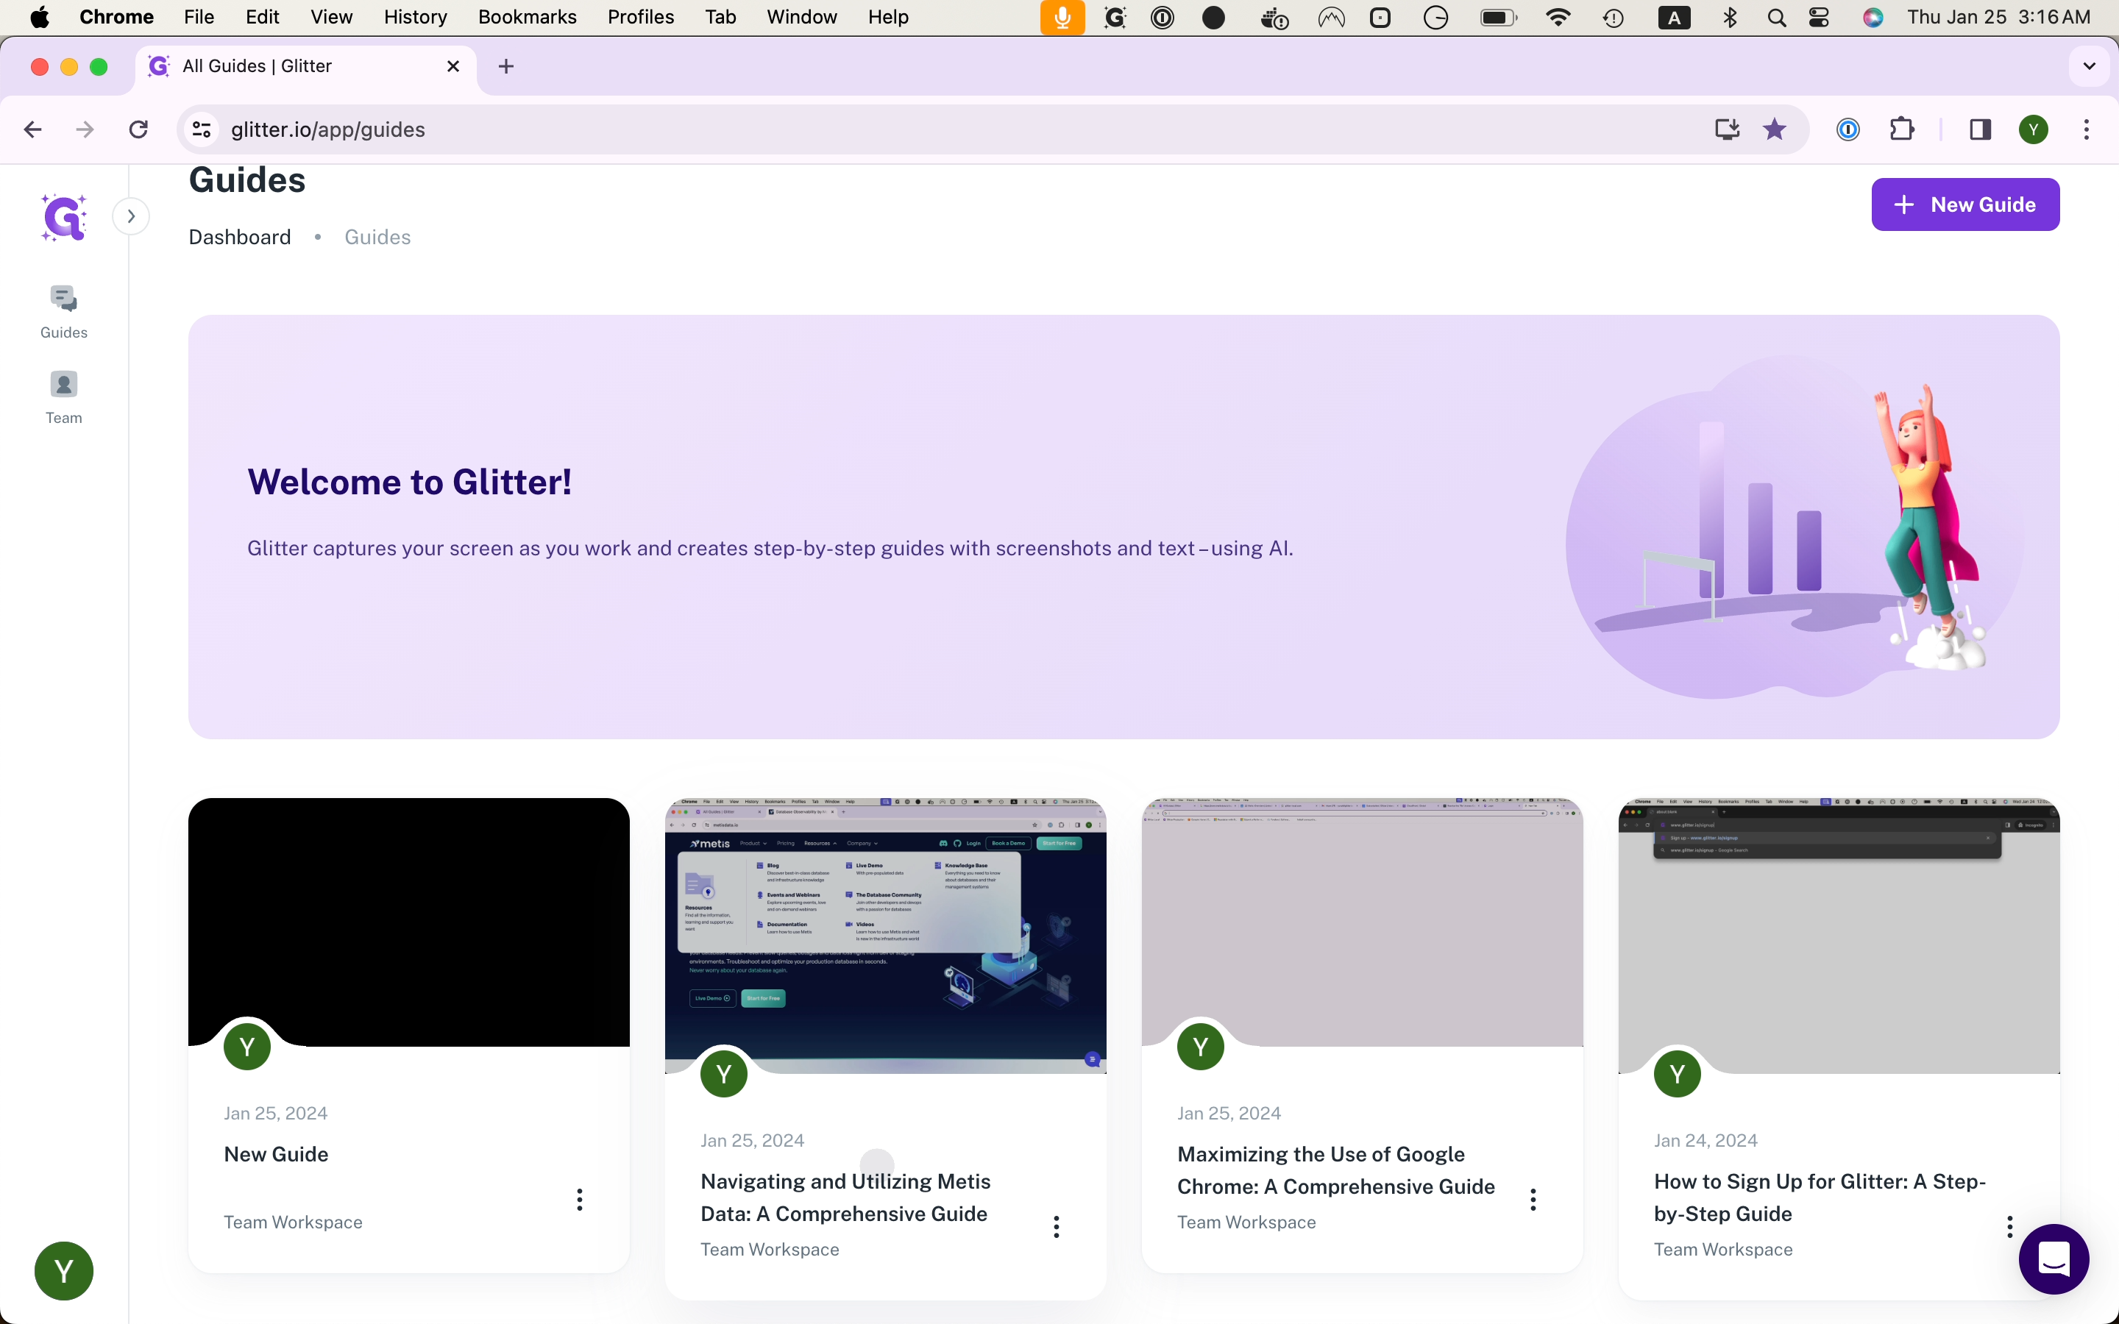The width and height of the screenshot is (2119, 1324).
Task: Open a new browser tab
Action: [506, 66]
